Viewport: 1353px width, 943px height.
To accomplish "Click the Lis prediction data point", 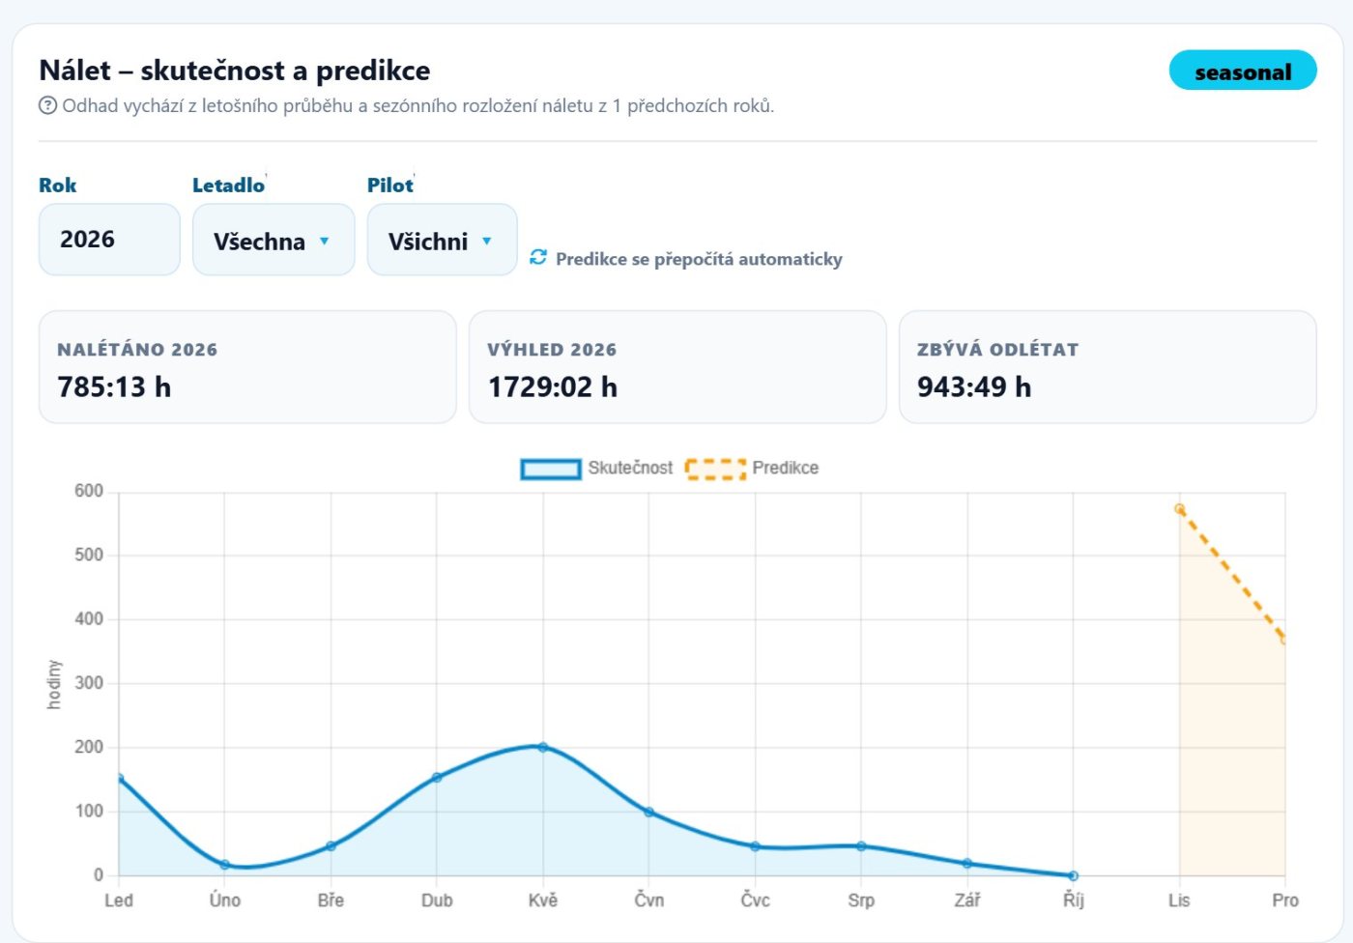I will pyautogui.click(x=1179, y=508).
